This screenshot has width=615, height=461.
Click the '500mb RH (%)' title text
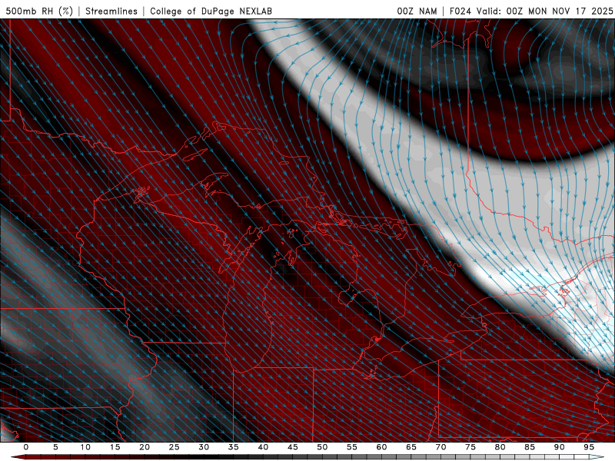tap(39, 11)
